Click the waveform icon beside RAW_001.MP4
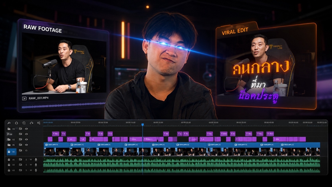The height and width of the screenshot is (187, 332). pyautogui.click(x=24, y=98)
